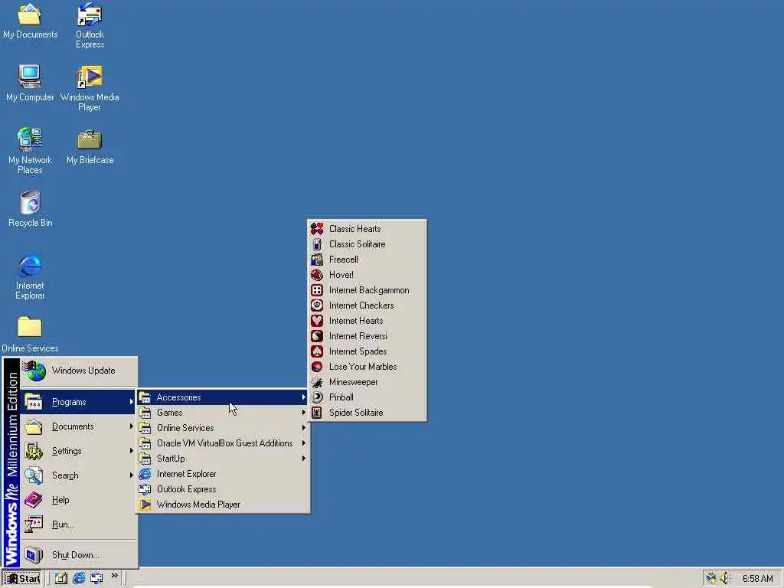Image resolution: width=784 pixels, height=588 pixels.
Task: Expand Oracle VM VirtualBox Guest Additions arrow
Action: click(x=303, y=443)
